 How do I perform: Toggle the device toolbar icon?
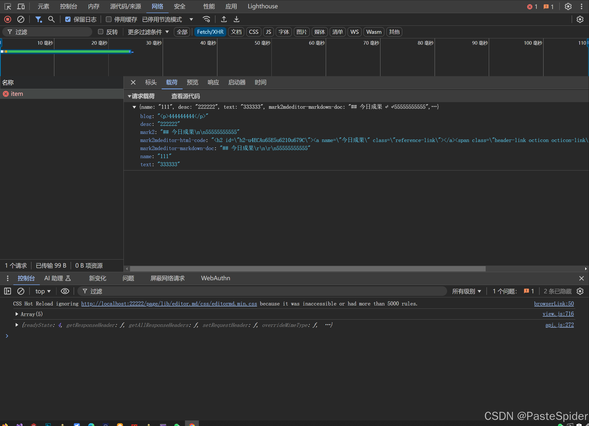coord(21,6)
